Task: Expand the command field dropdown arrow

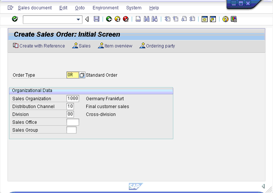Action: click(x=78, y=19)
